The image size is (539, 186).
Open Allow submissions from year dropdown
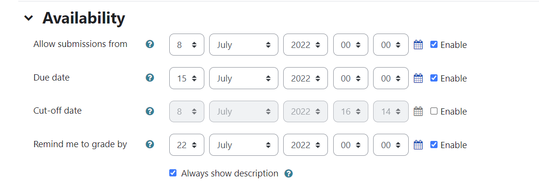[306, 45]
